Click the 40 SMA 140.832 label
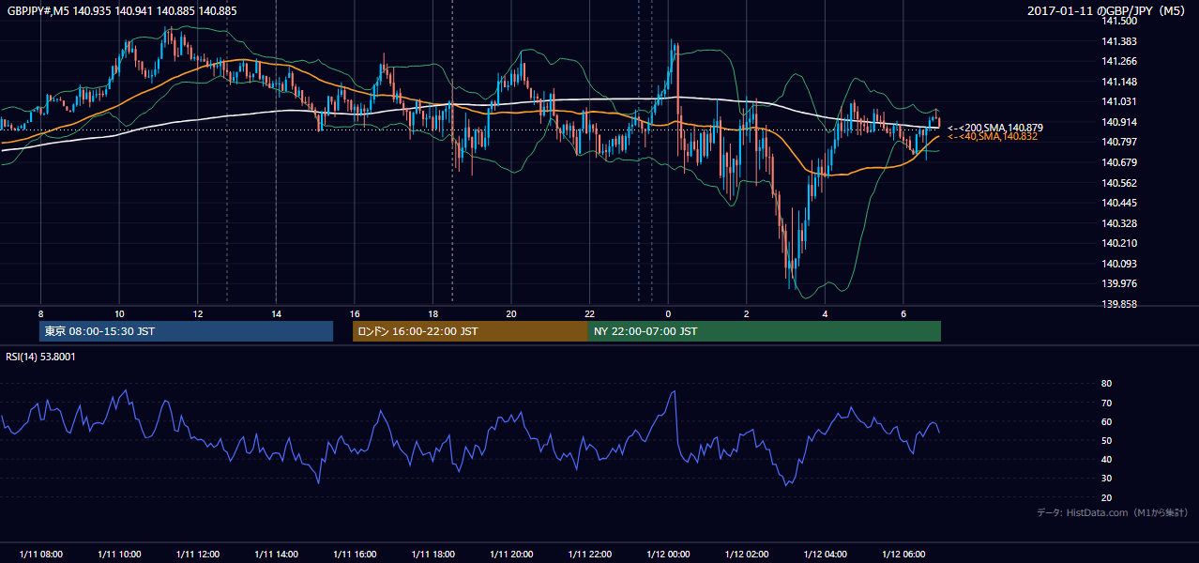 993,137
